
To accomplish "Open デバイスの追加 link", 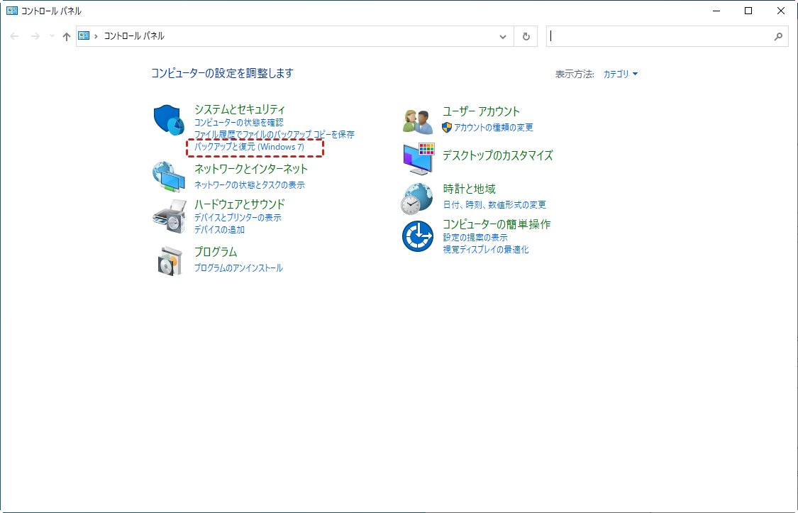I will 219,229.
